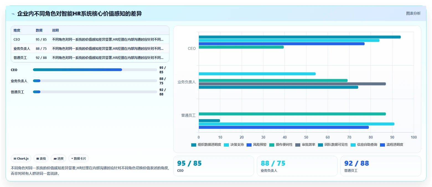This screenshot has height=187, width=432.
Task: Click the dark blue bar in CEO chart group
Action: click(x=282, y=44)
